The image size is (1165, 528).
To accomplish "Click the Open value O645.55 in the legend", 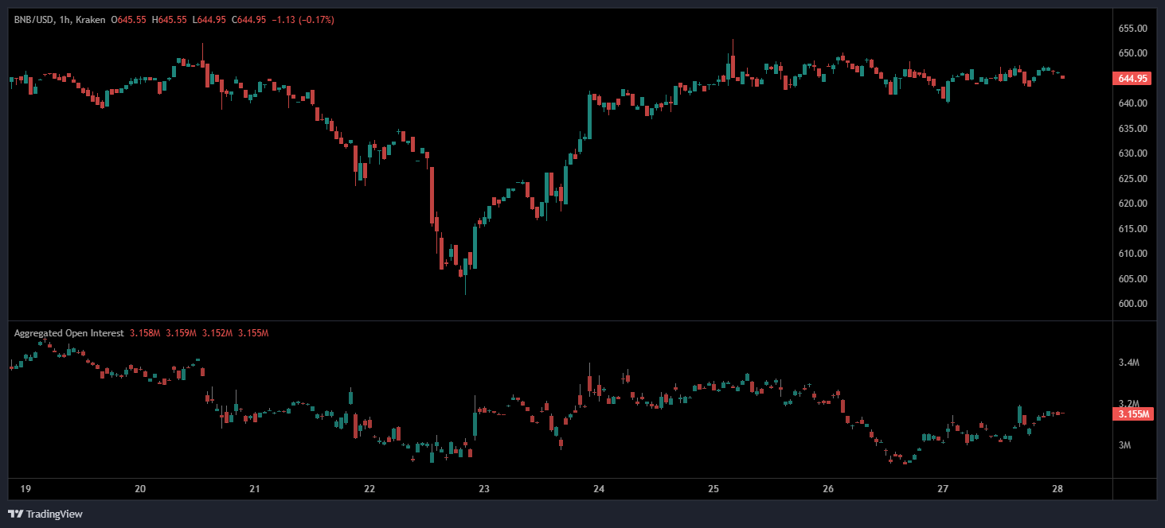I will coord(132,19).
